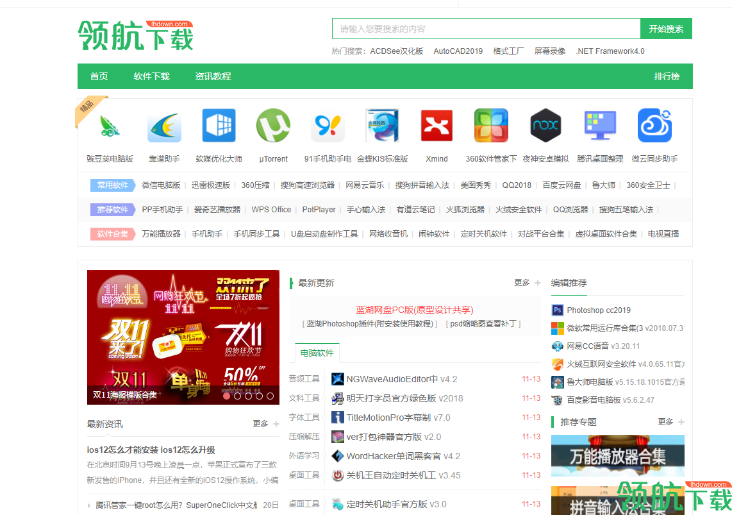Screen dimensions: 732x515
Task: Open the 腾讯桌面整理 icon
Action: (x=601, y=126)
